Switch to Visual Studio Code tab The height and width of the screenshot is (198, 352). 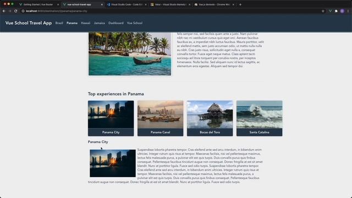coord(126,4)
